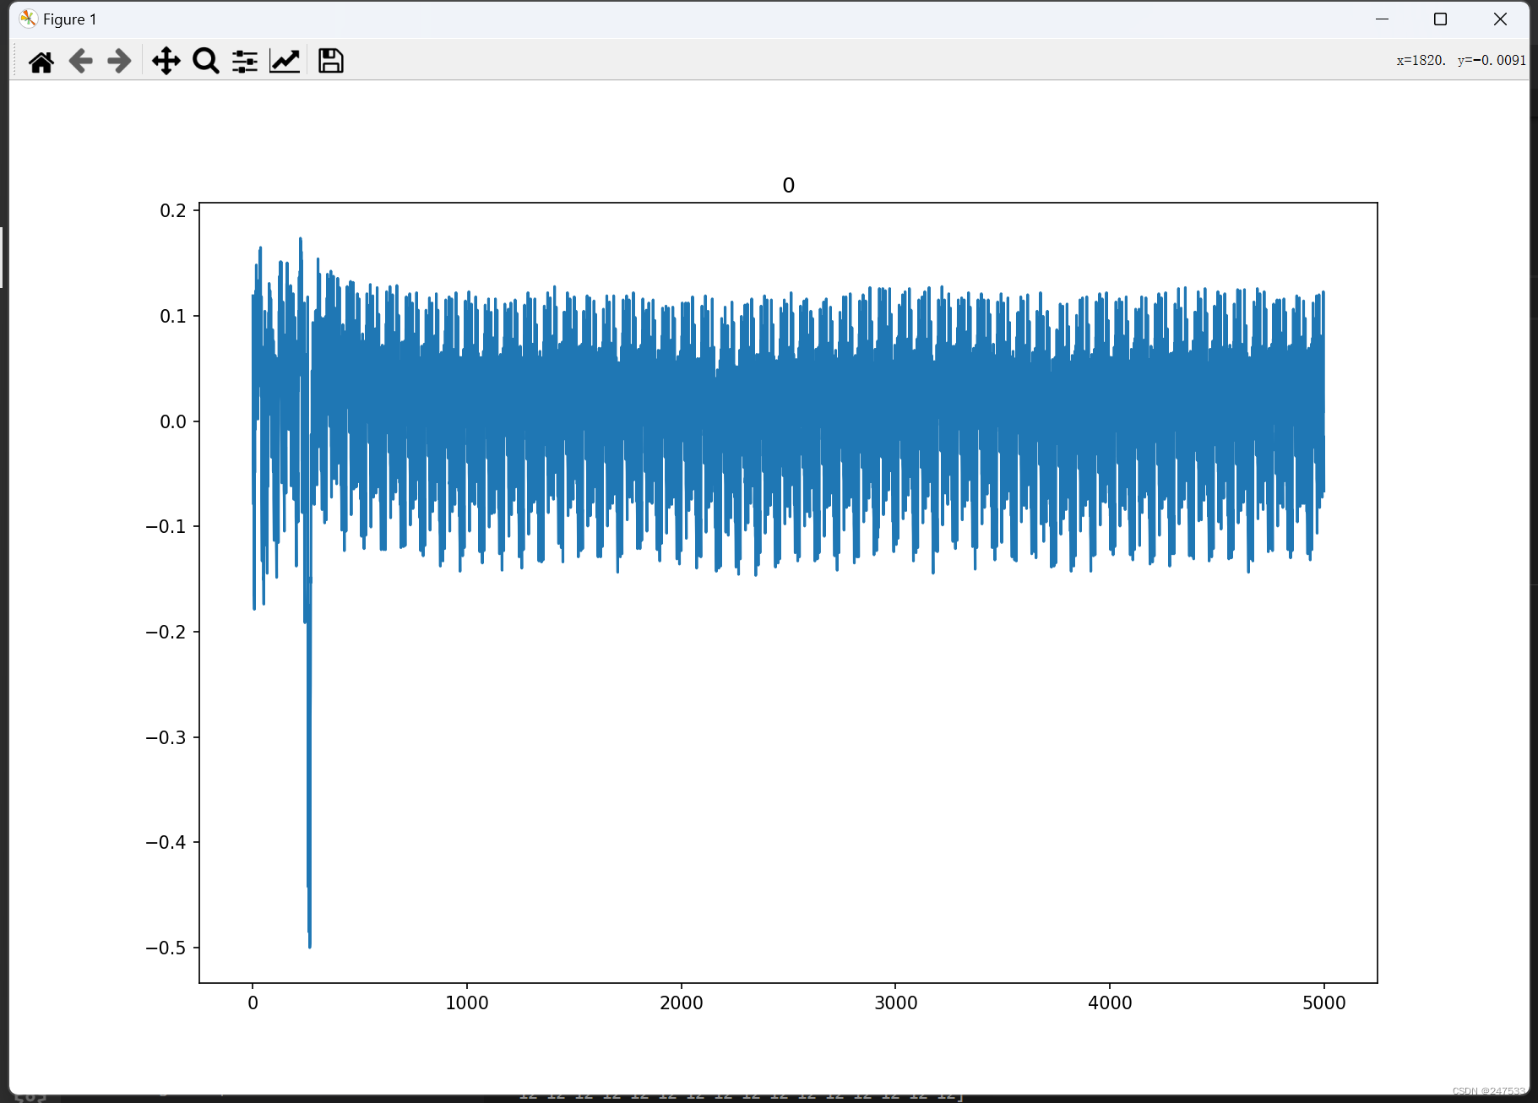
Task: Save the figure to a file
Action: (x=330, y=61)
